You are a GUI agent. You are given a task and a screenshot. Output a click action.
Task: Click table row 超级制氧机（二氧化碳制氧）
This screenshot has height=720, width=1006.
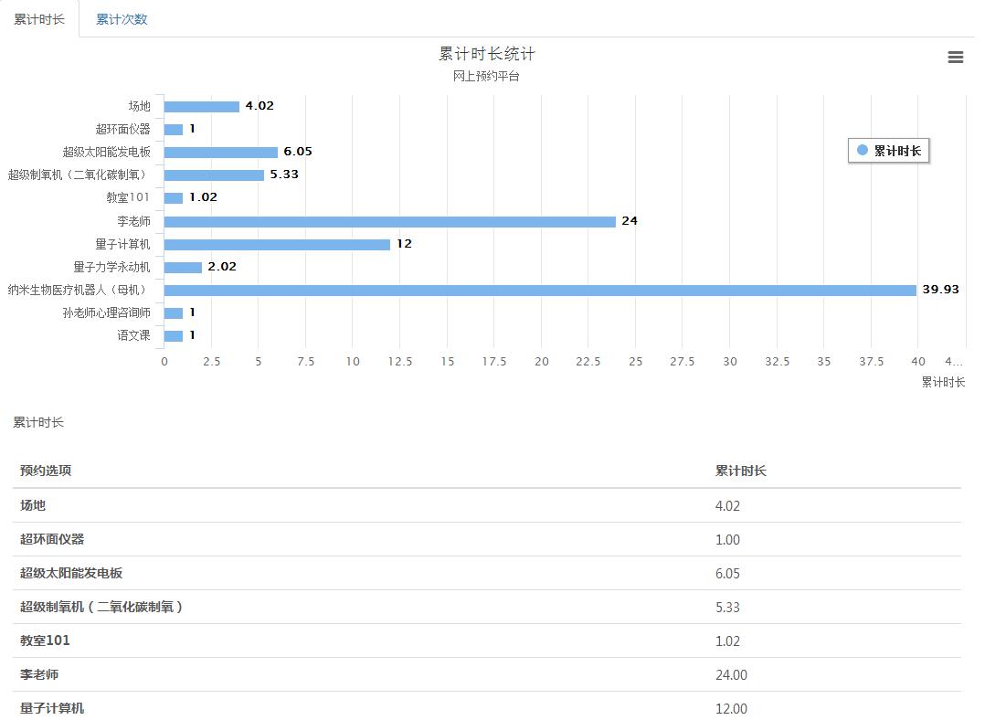click(487, 607)
